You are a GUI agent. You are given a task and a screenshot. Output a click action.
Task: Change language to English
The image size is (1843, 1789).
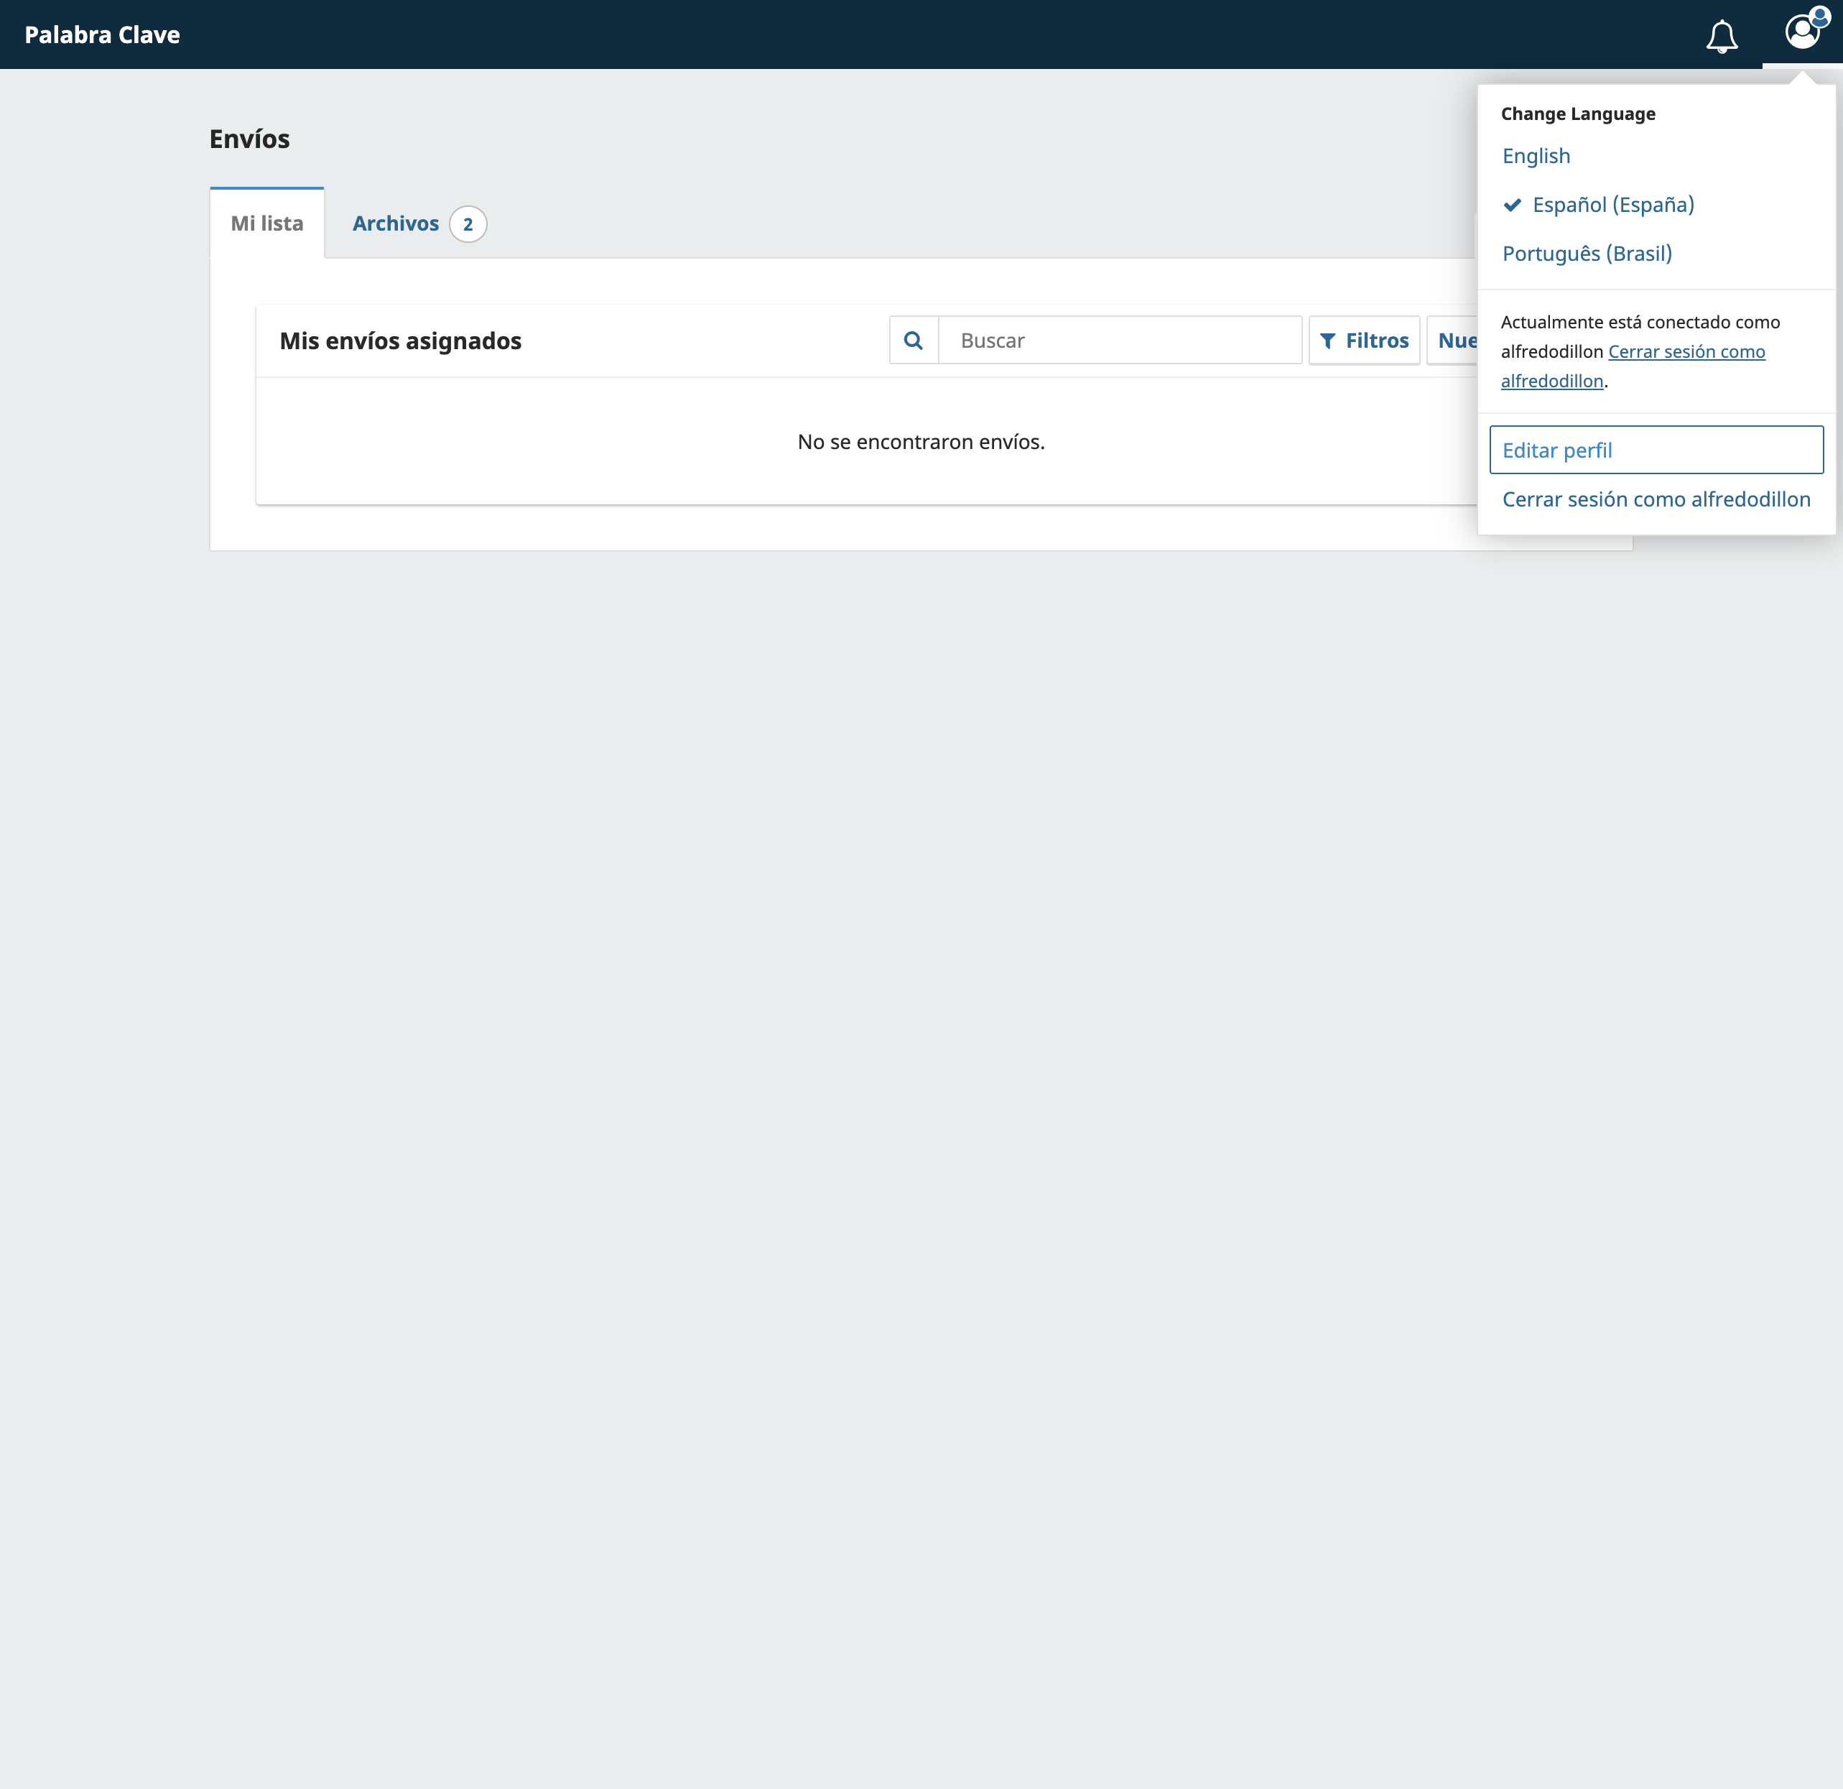click(1536, 156)
